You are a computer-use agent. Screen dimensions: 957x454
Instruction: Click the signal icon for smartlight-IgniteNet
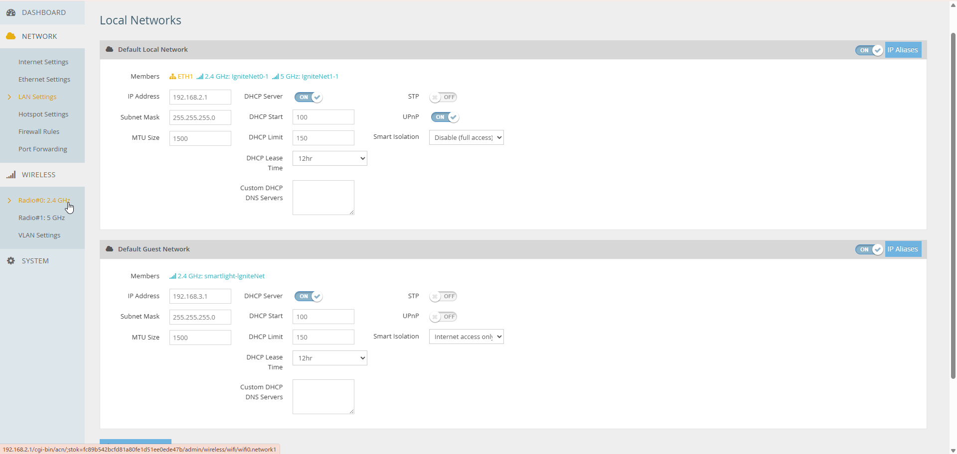(x=172, y=276)
